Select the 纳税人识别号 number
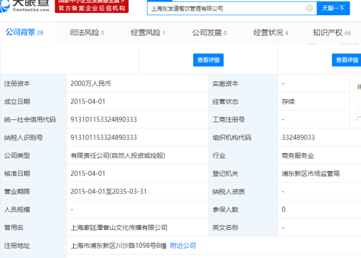Screen dimensions: 361x258 point(104,137)
